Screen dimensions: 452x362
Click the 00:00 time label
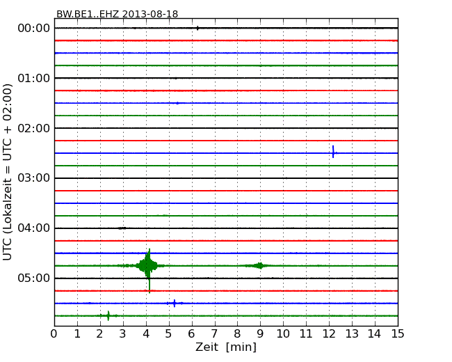coord(34,29)
